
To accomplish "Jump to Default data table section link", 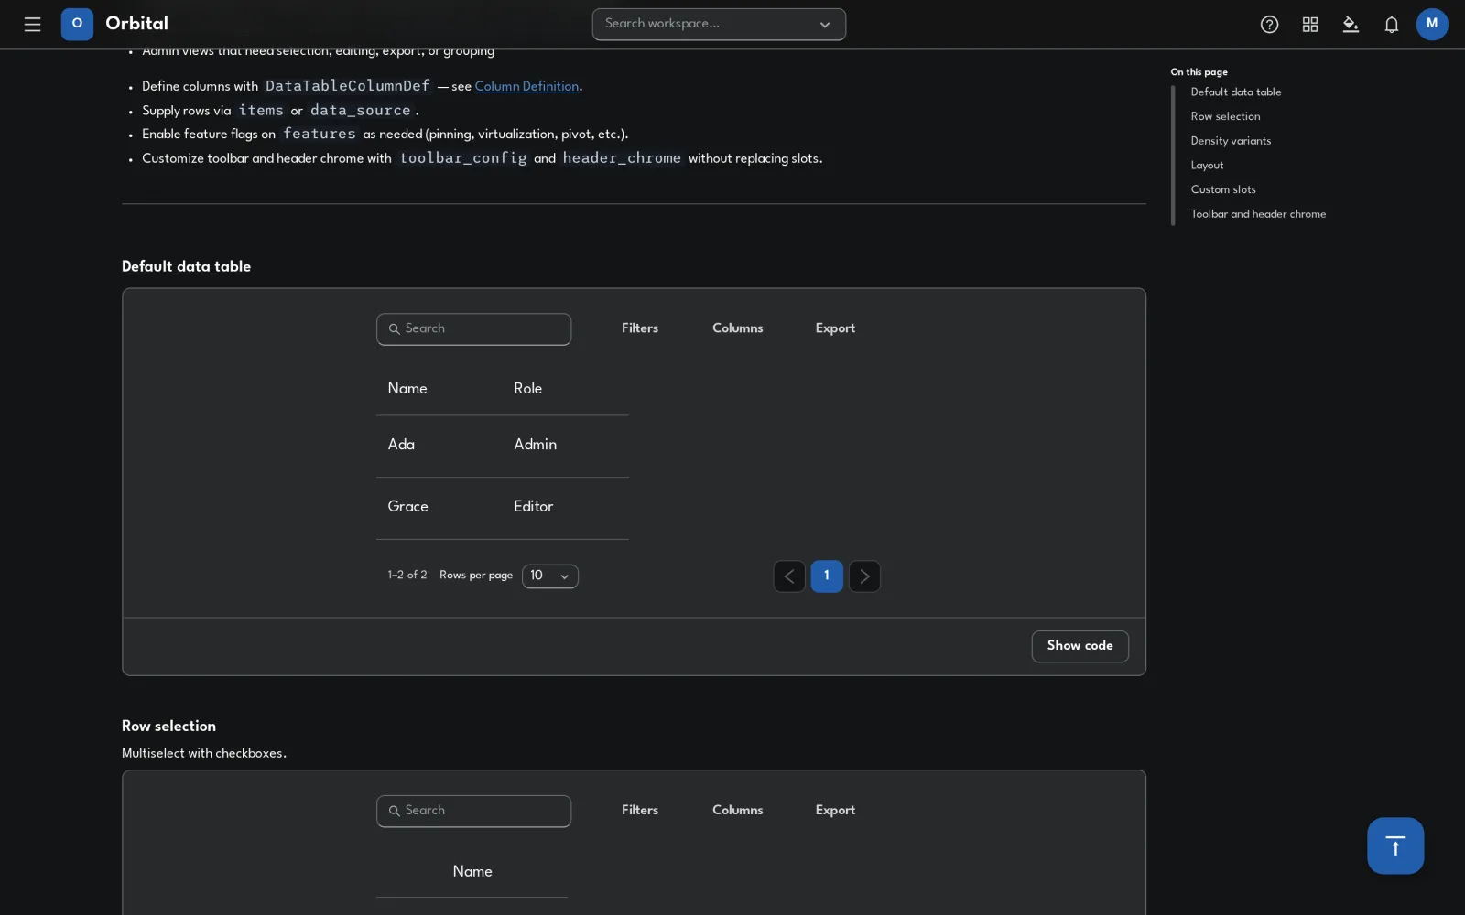I will coord(1236,92).
